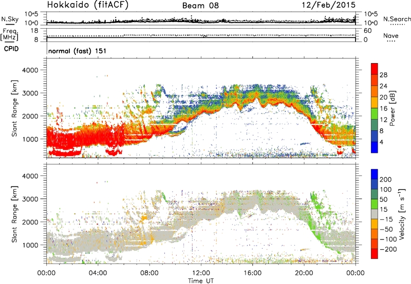The height and width of the screenshot is (284, 411).
Task: Click the '12:00' time axis tick label
Action: coord(201,273)
